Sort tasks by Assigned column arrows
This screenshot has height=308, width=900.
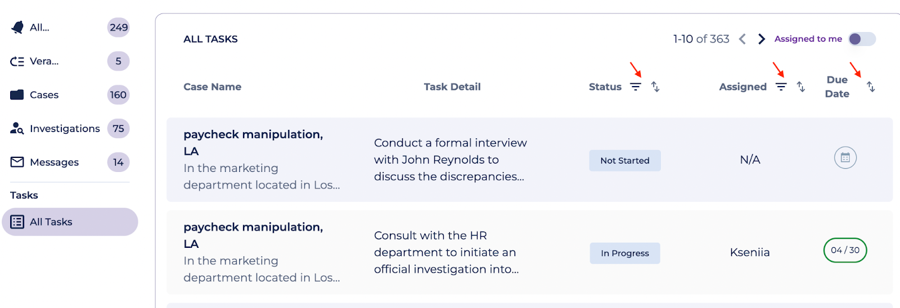[x=801, y=87]
